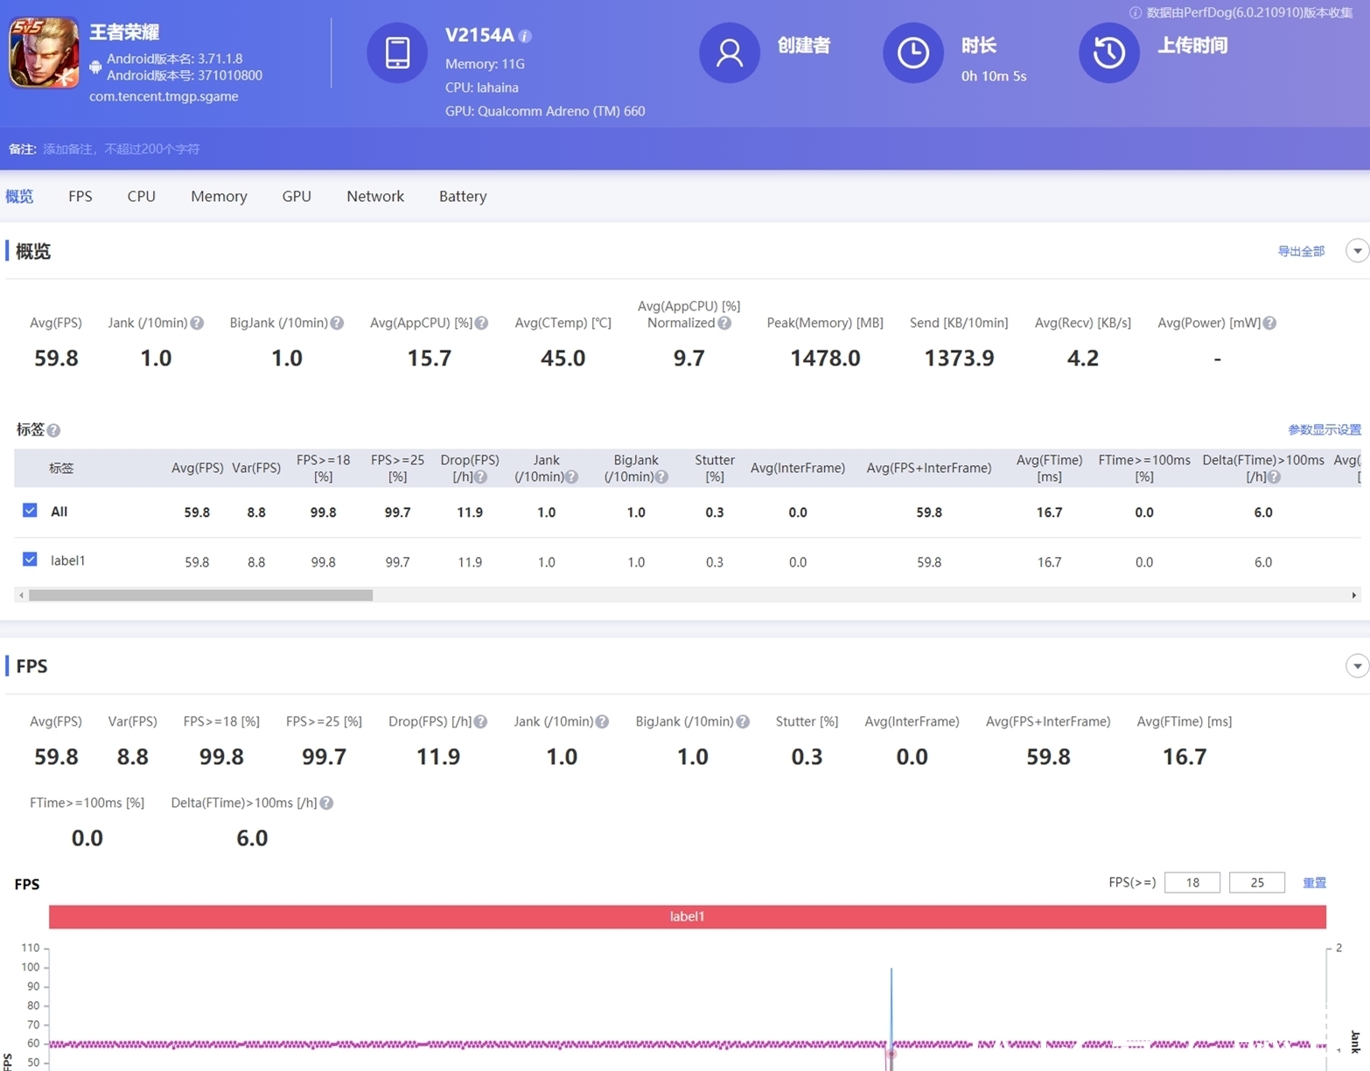The width and height of the screenshot is (1370, 1071).
Task: Click the Avg(FPS+InterFrame) table column header
Action: pyautogui.click(x=929, y=468)
